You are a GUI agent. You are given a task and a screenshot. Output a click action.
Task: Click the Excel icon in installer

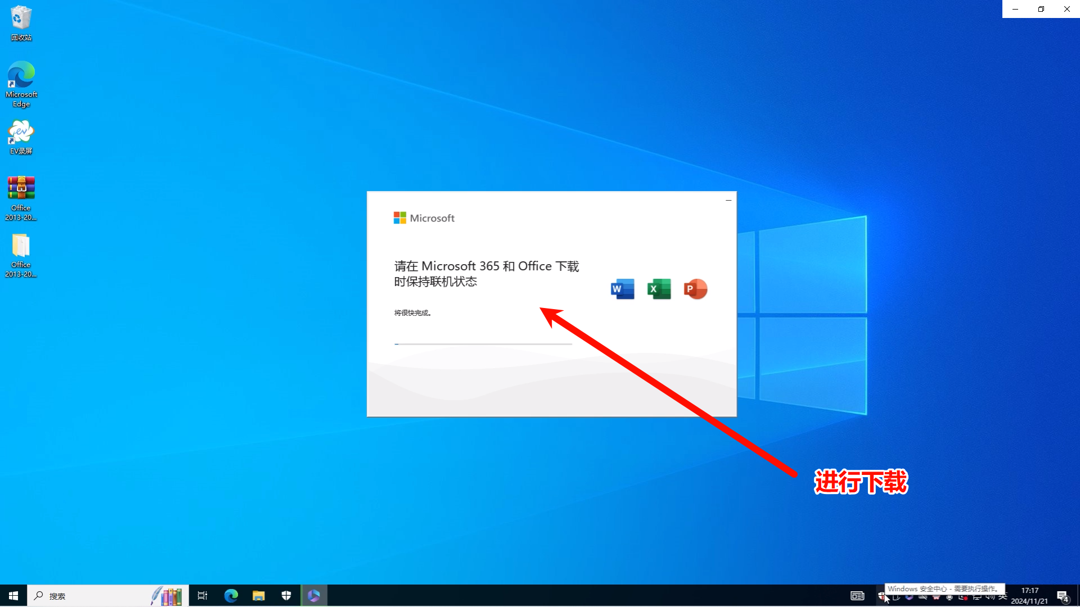click(659, 289)
